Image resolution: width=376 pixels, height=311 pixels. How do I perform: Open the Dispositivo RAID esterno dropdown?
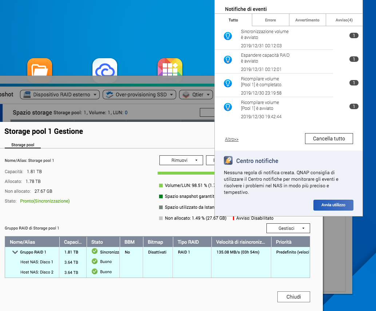[x=60, y=95]
